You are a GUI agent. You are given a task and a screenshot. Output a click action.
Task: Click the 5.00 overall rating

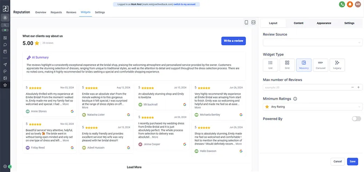(28, 43)
